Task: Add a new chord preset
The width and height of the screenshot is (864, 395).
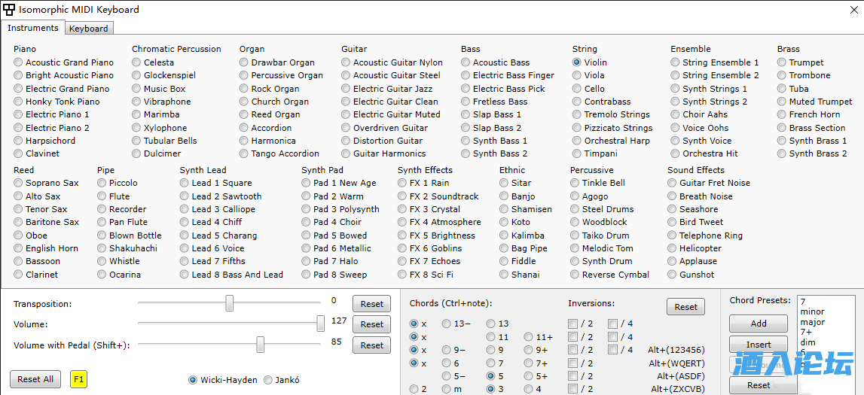Action: point(759,324)
